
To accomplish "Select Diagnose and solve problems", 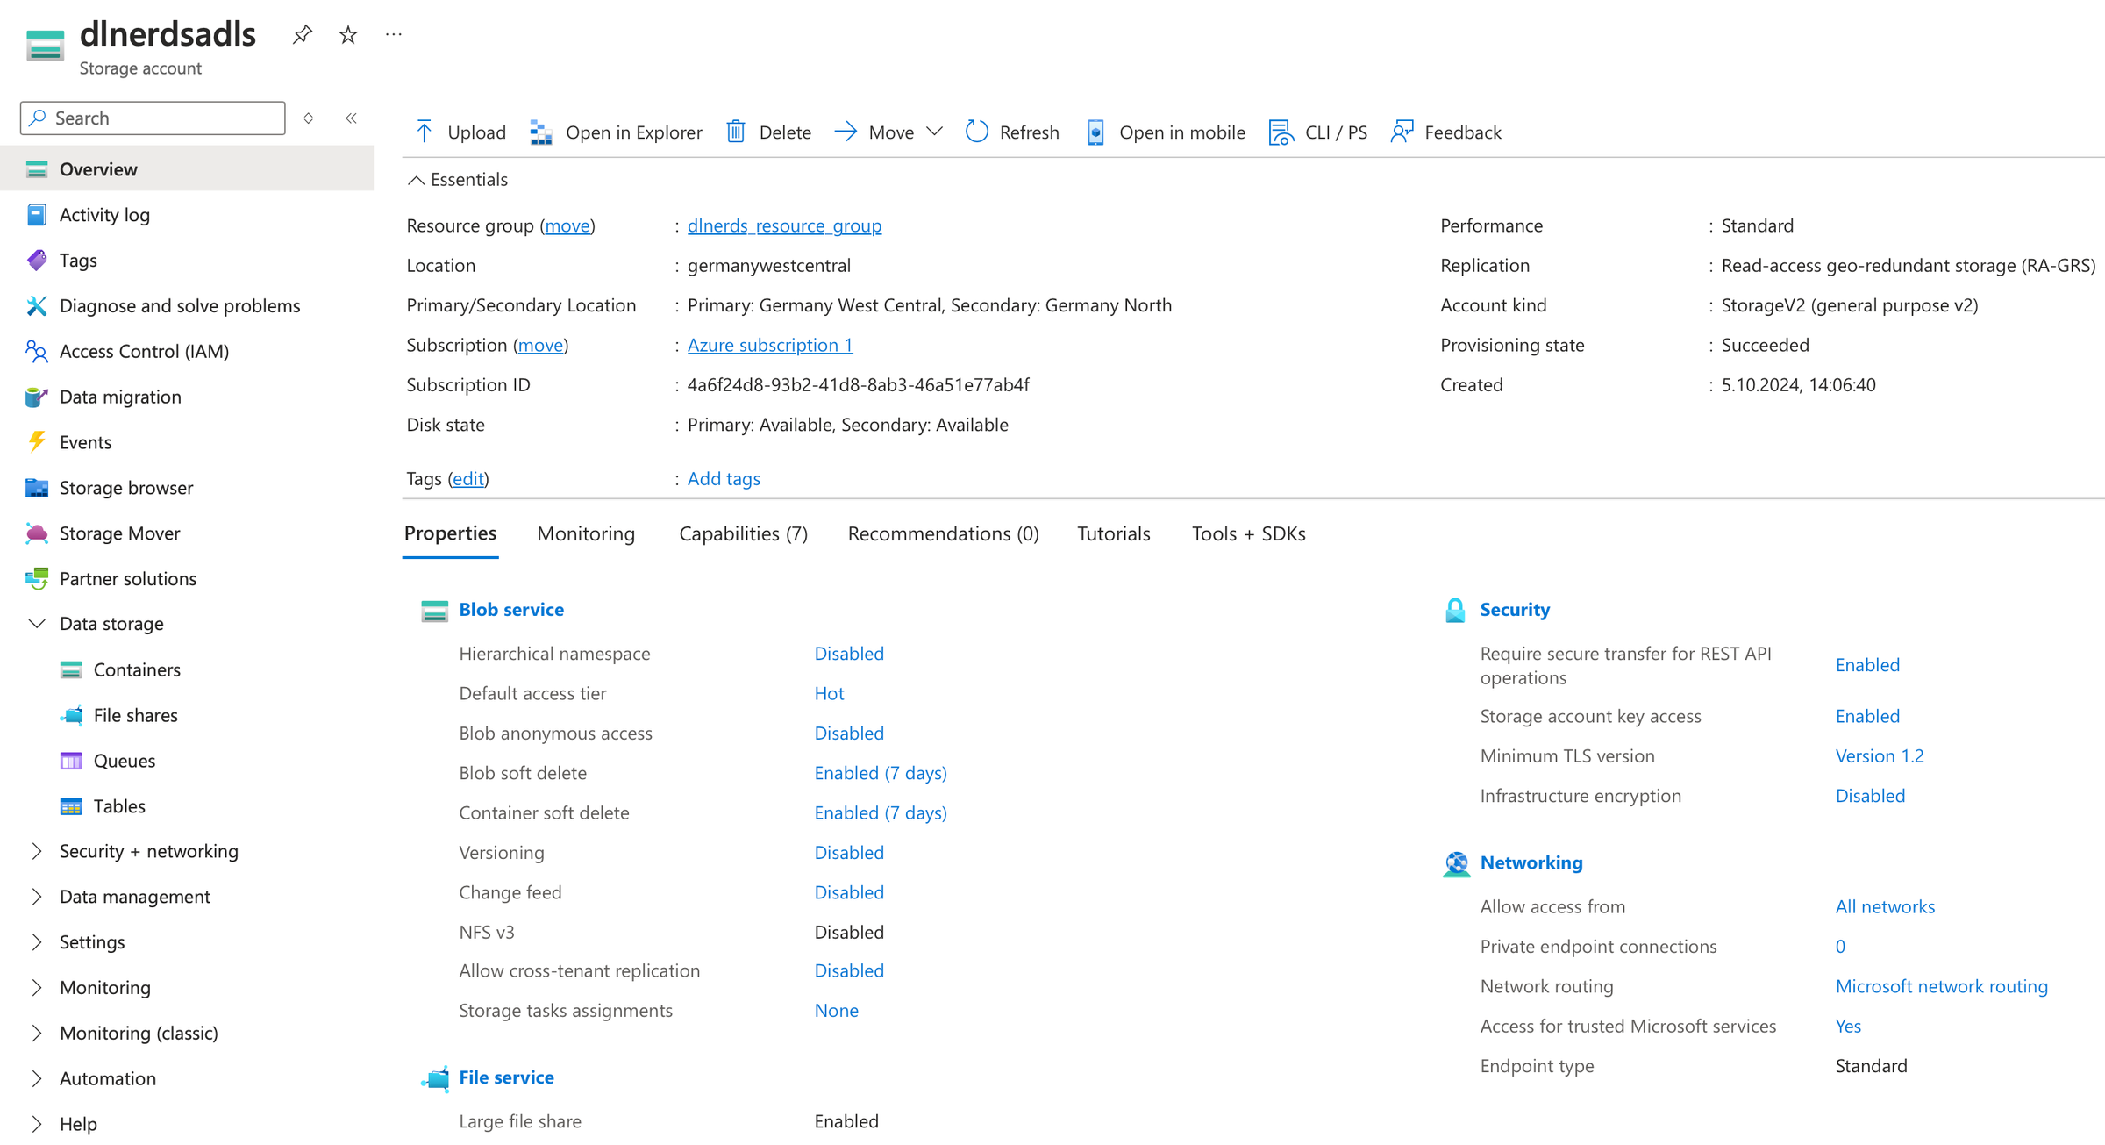I will 180,305.
